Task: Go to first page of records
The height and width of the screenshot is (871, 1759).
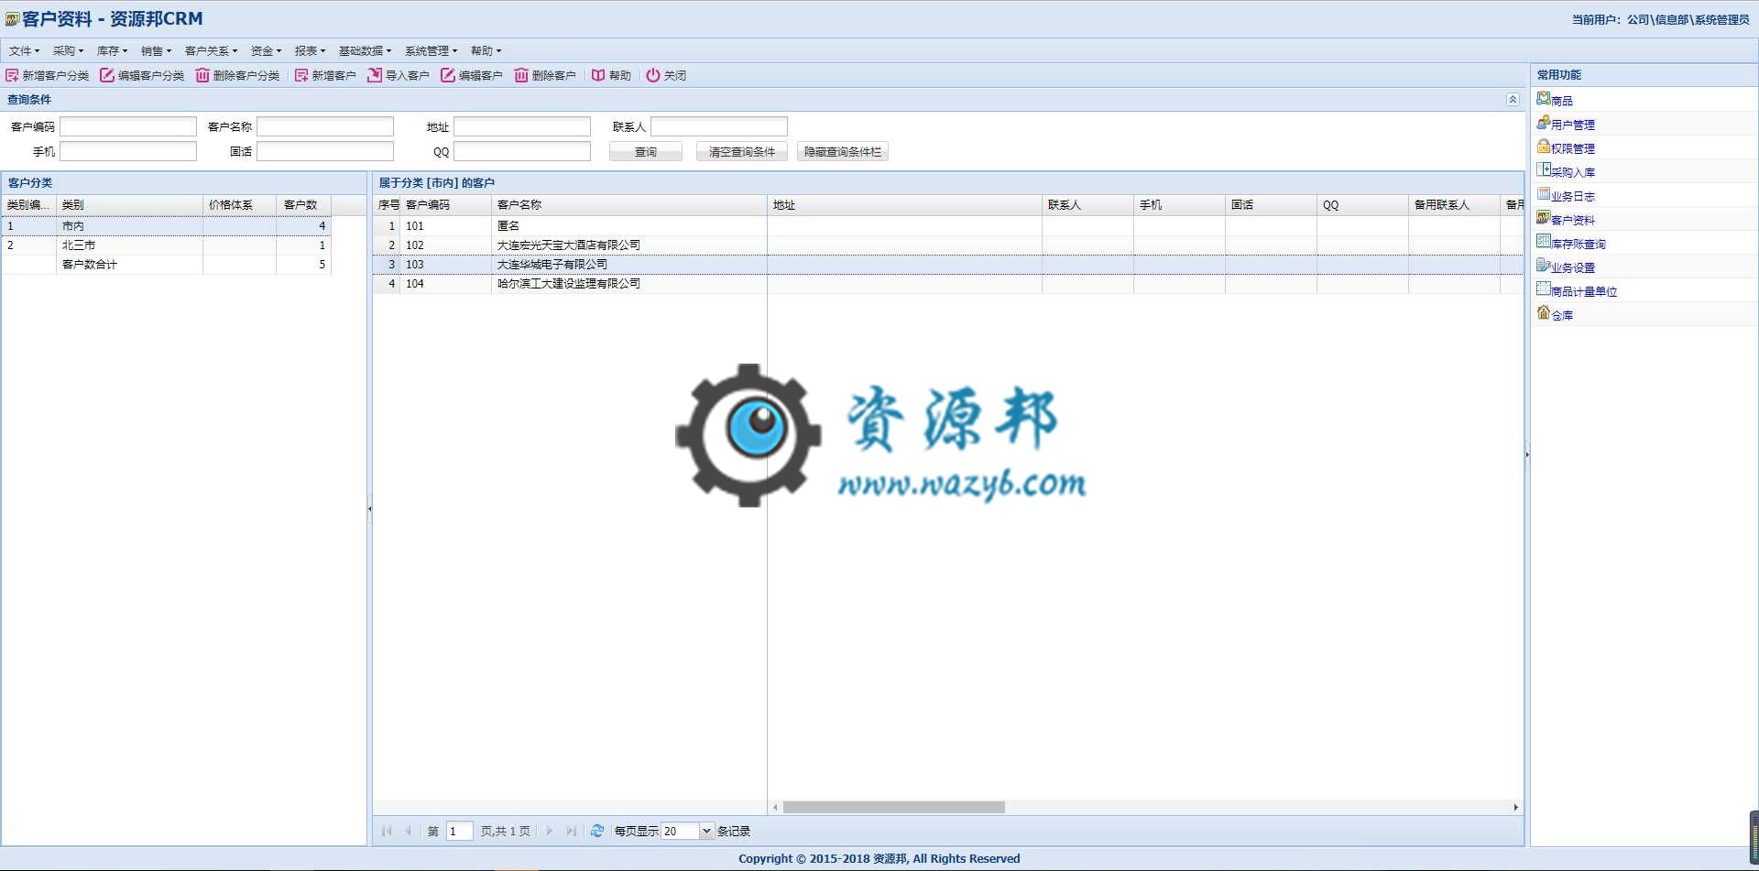Action: coord(387,831)
